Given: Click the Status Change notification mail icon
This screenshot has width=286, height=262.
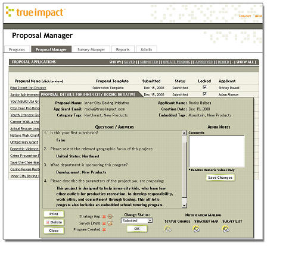Looking at the screenshot, I should pyautogui.click(x=168, y=229).
